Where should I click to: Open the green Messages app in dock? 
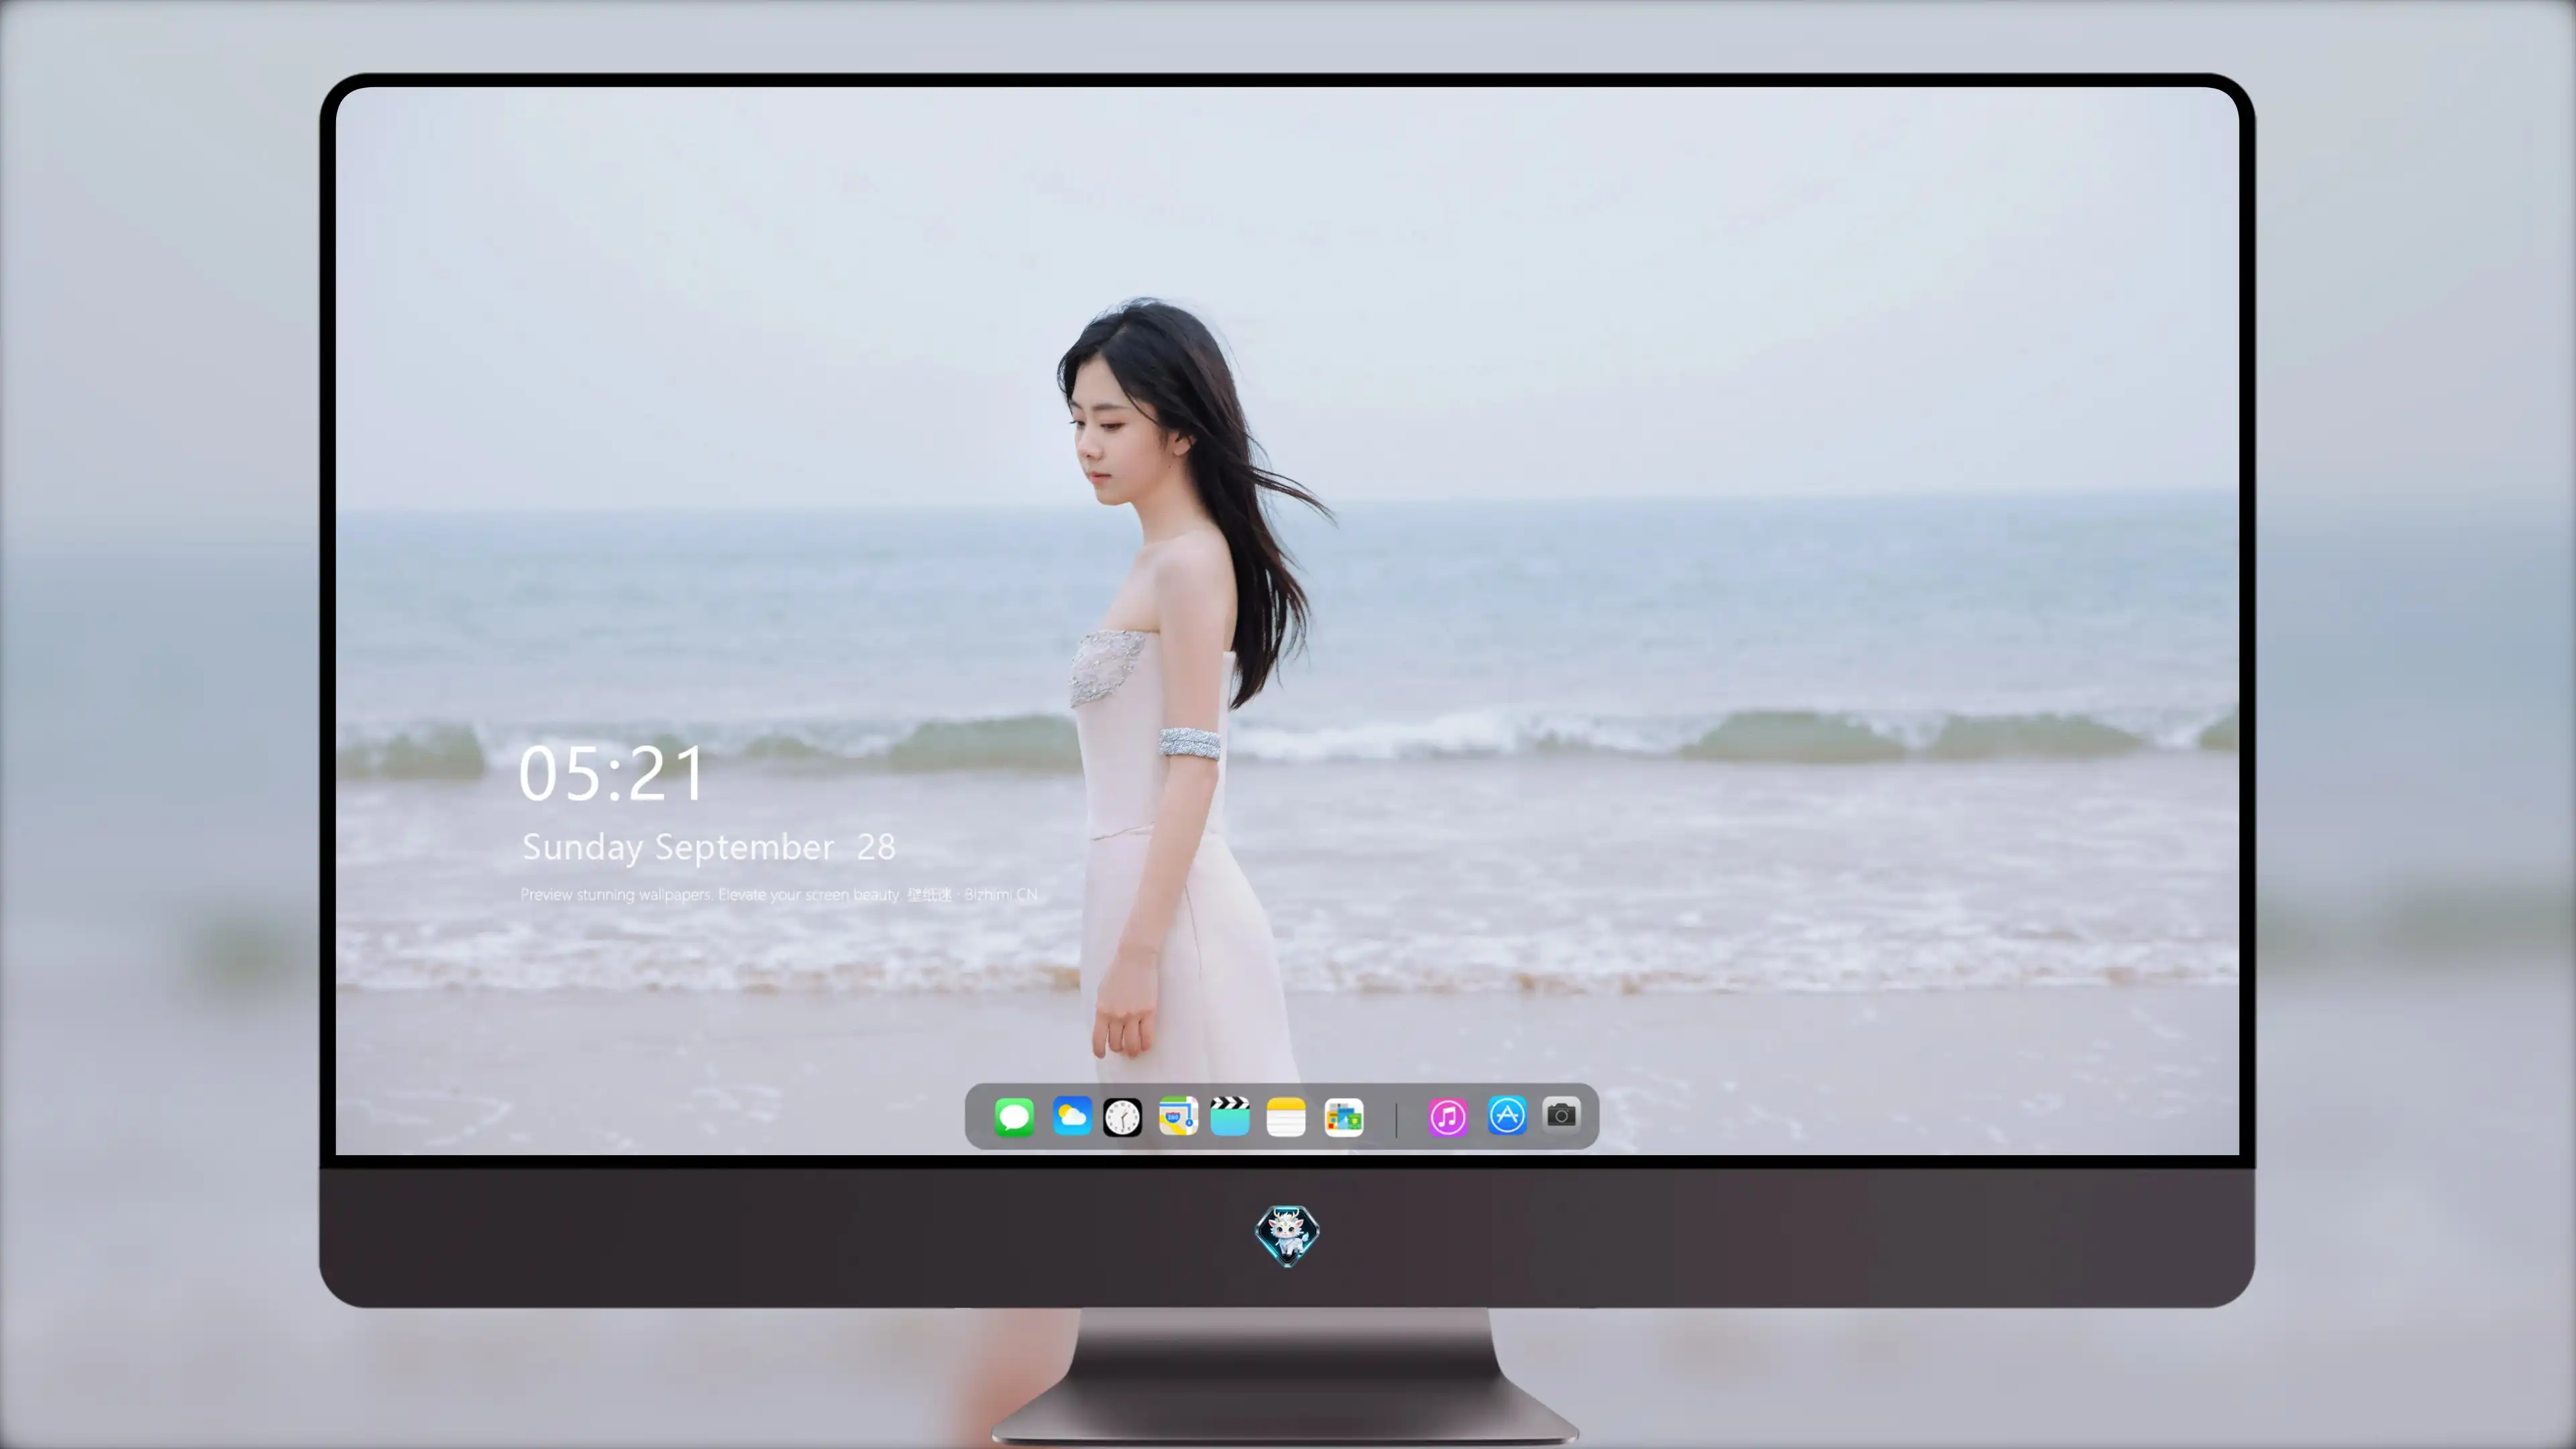click(x=1014, y=1117)
